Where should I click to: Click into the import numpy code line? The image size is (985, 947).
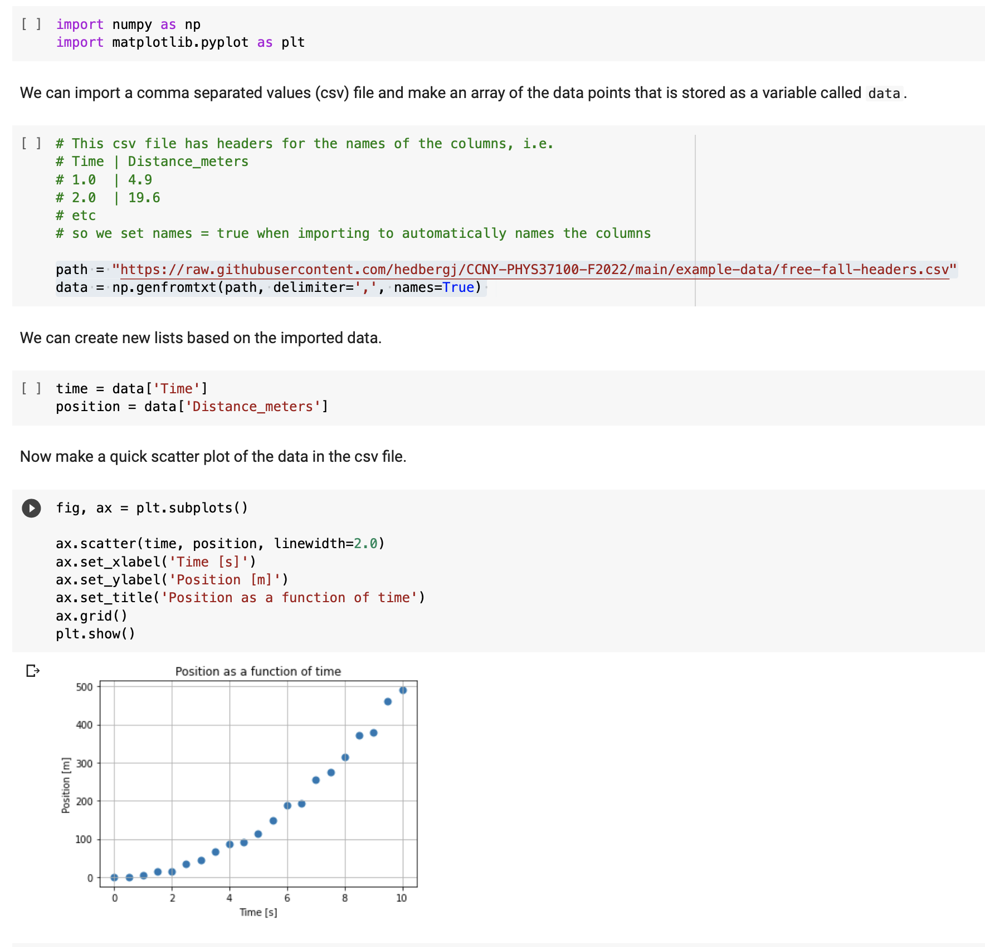(128, 25)
